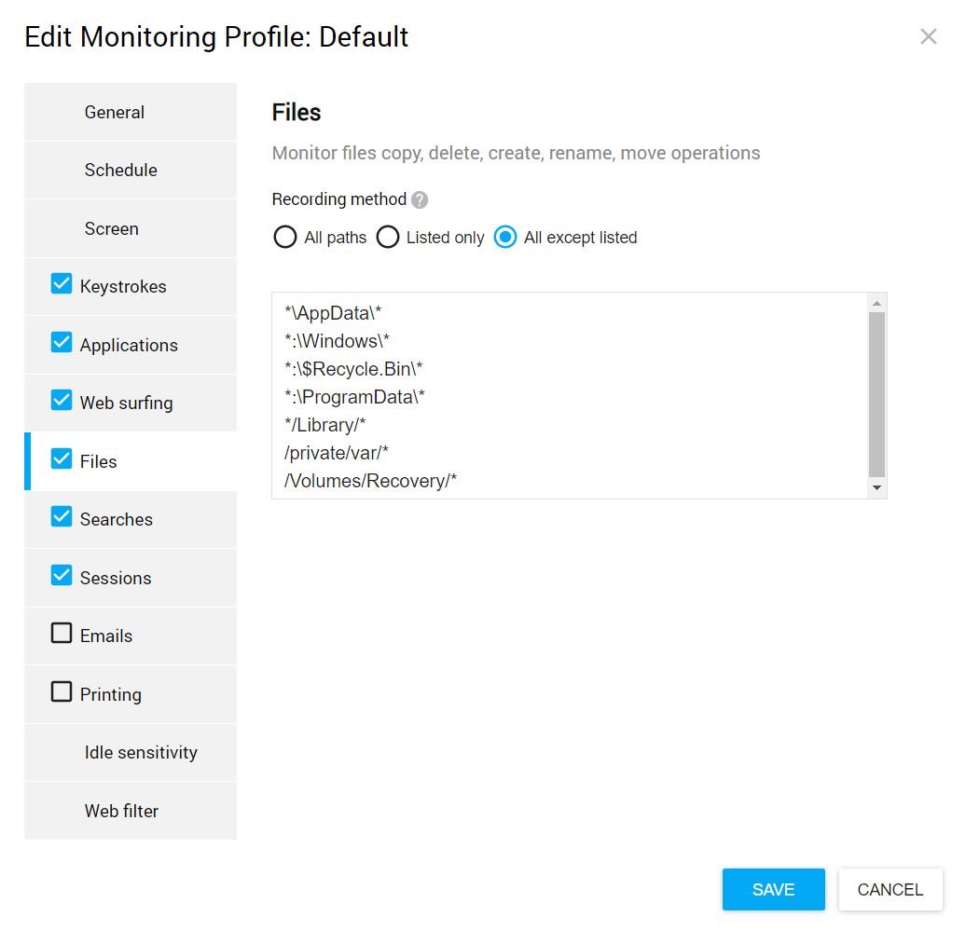Open the Idle sensitivity section
This screenshot has height=930, width=966.
coord(141,753)
